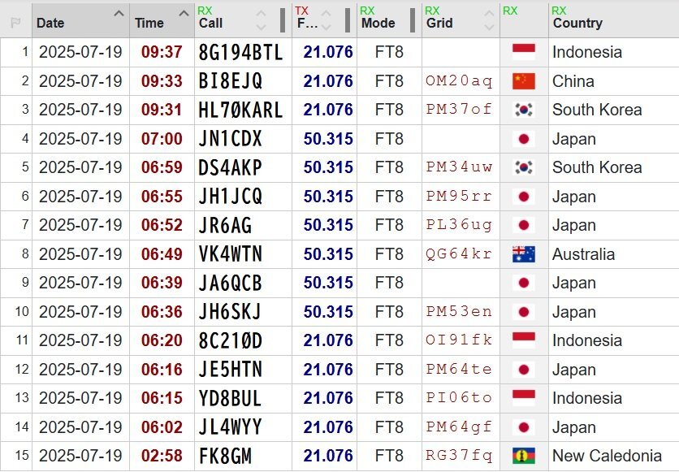Image resolution: width=679 pixels, height=472 pixels.
Task: Sort by RX Grid column header
Action: [x=461, y=20]
